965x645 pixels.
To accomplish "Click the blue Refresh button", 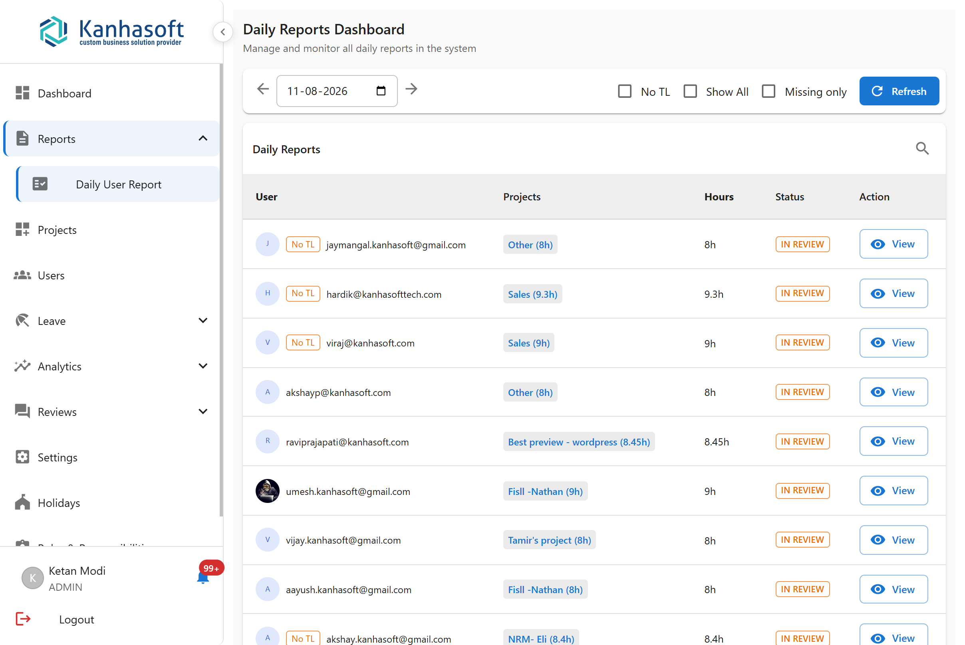I will pyautogui.click(x=899, y=91).
